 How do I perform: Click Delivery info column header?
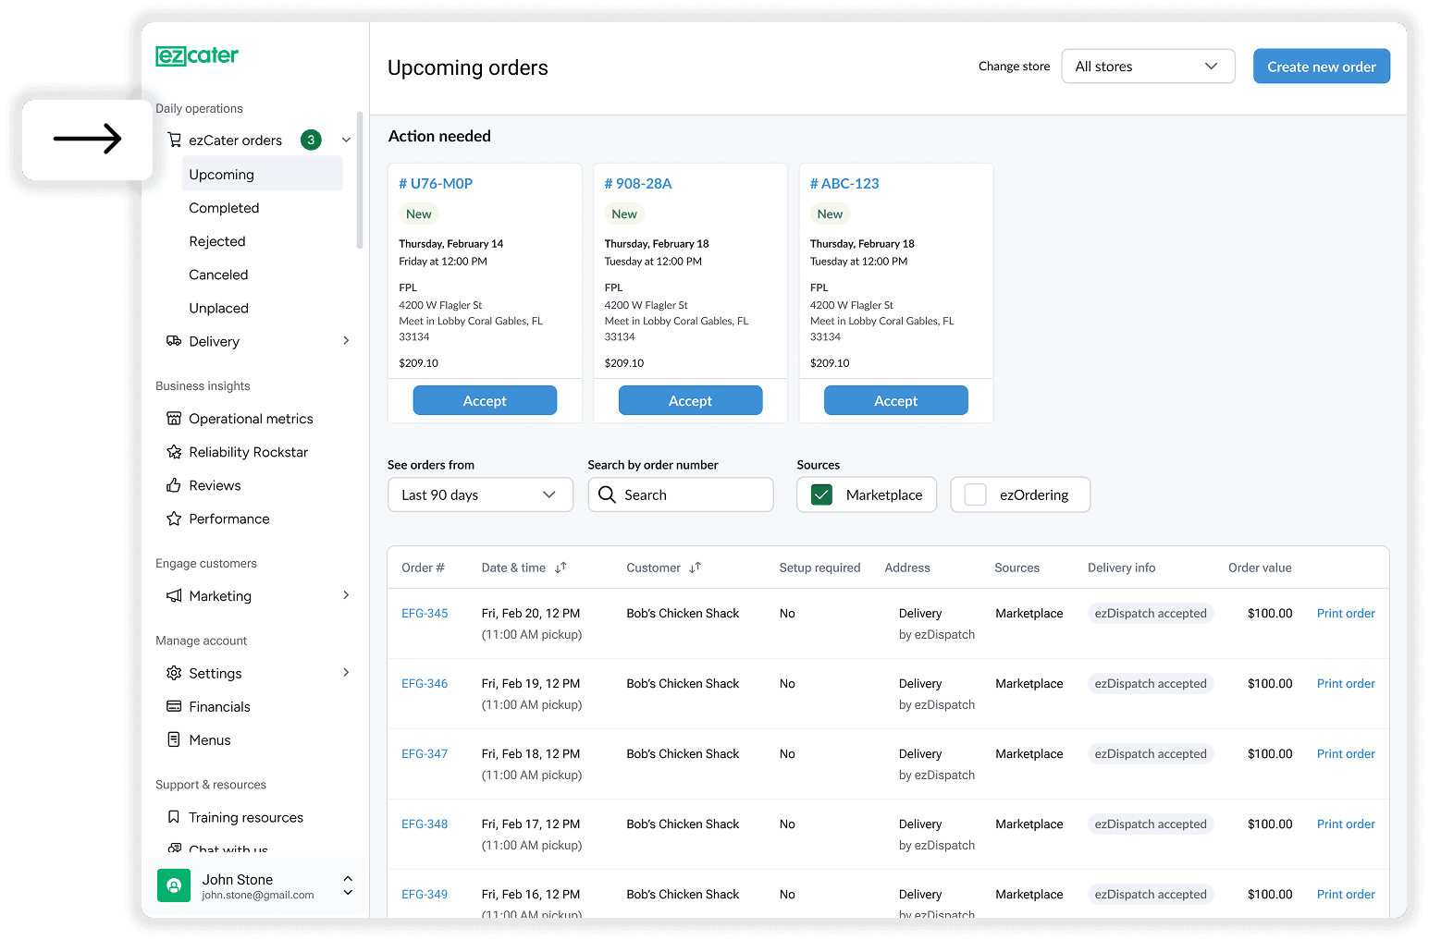[x=1121, y=568]
